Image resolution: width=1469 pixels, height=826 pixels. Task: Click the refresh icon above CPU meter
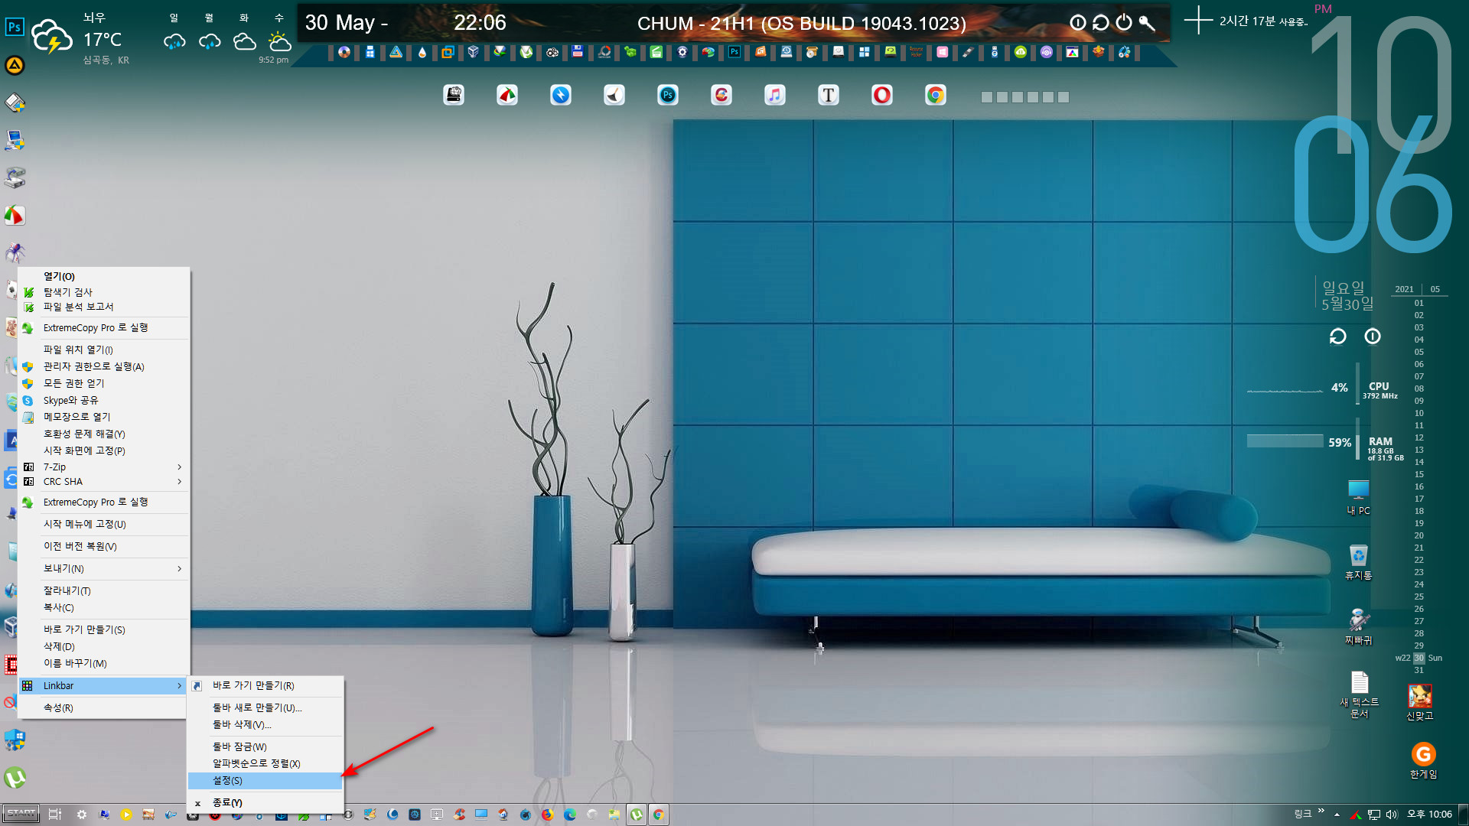(x=1337, y=337)
